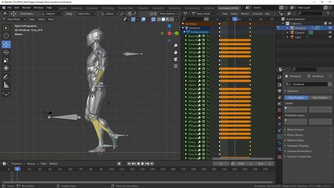Click the green Y axis gizmo
Viewport: 334px width, 188px height.
(x=176, y=33)
